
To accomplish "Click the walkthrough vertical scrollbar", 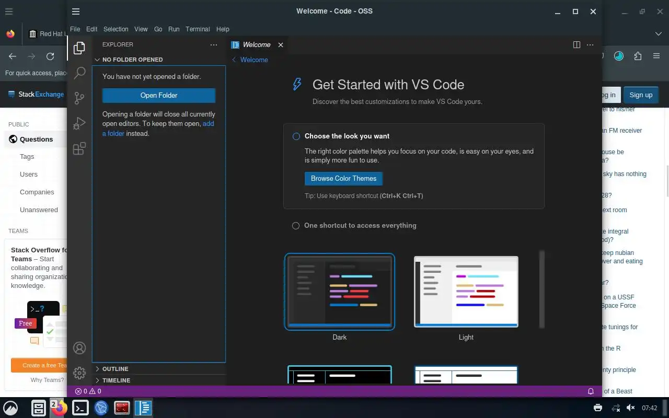I will (542, 289).
